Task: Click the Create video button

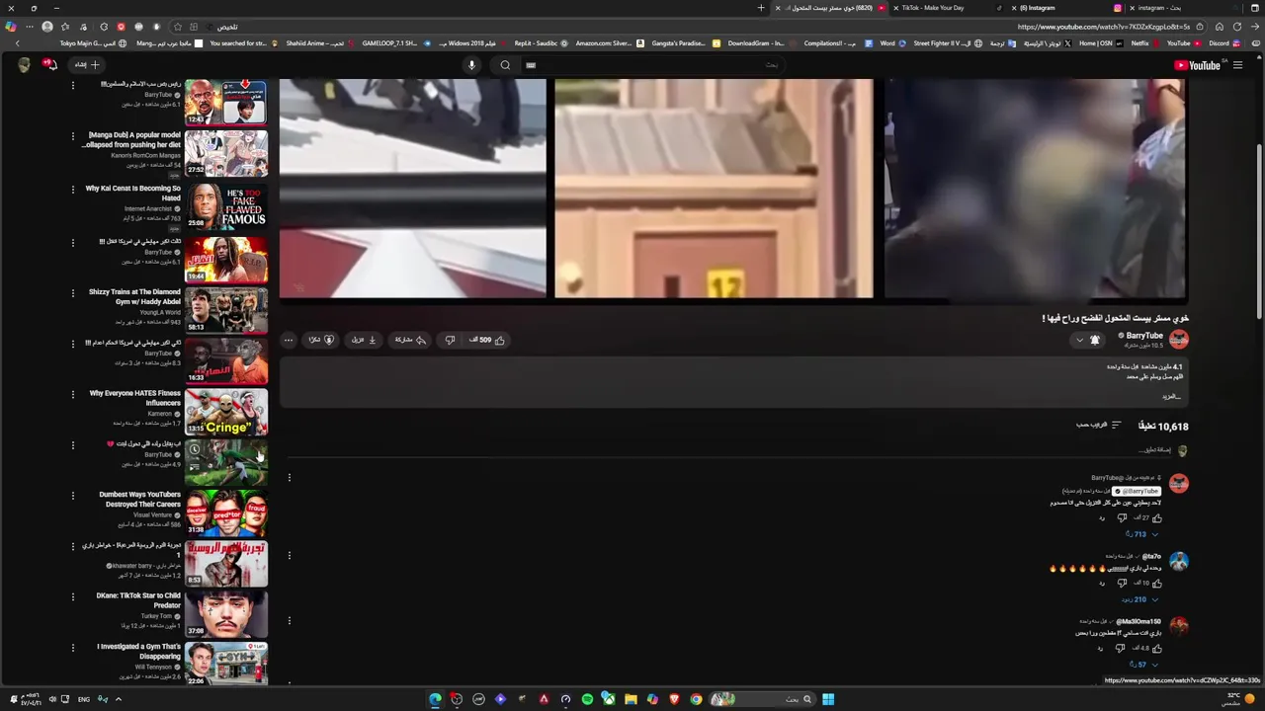Action: point(88,64)
